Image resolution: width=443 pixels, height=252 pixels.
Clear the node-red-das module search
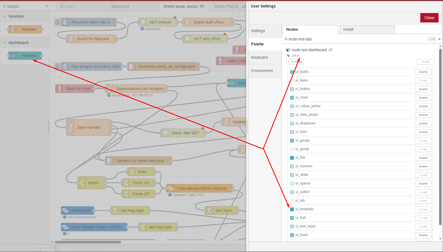point(439,39)
